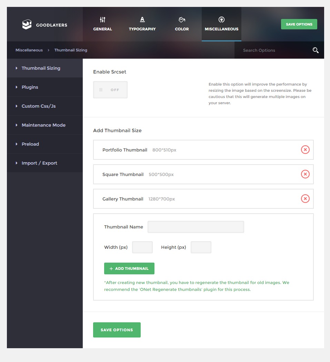This screenshot has height=362, width=330.
Task: Open the Color tab
Action: coord(182,24)
